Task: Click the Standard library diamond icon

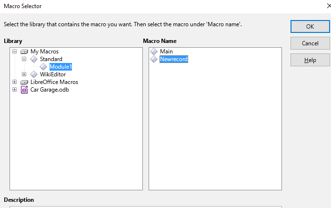Action: (34, 59)
